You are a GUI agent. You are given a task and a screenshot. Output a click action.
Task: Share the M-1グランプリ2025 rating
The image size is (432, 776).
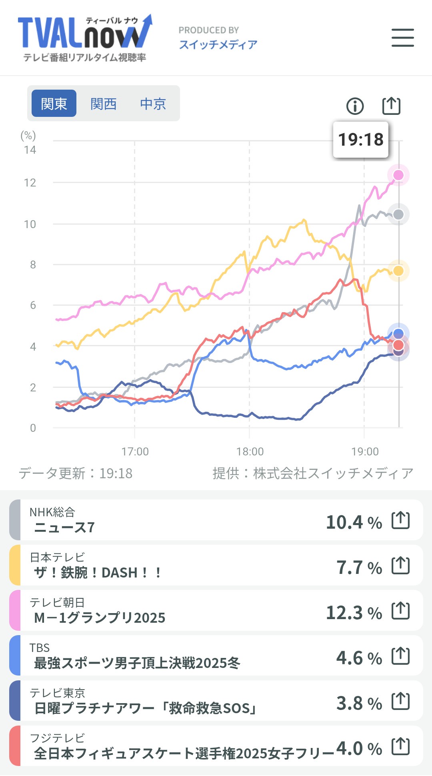point(400,611)
